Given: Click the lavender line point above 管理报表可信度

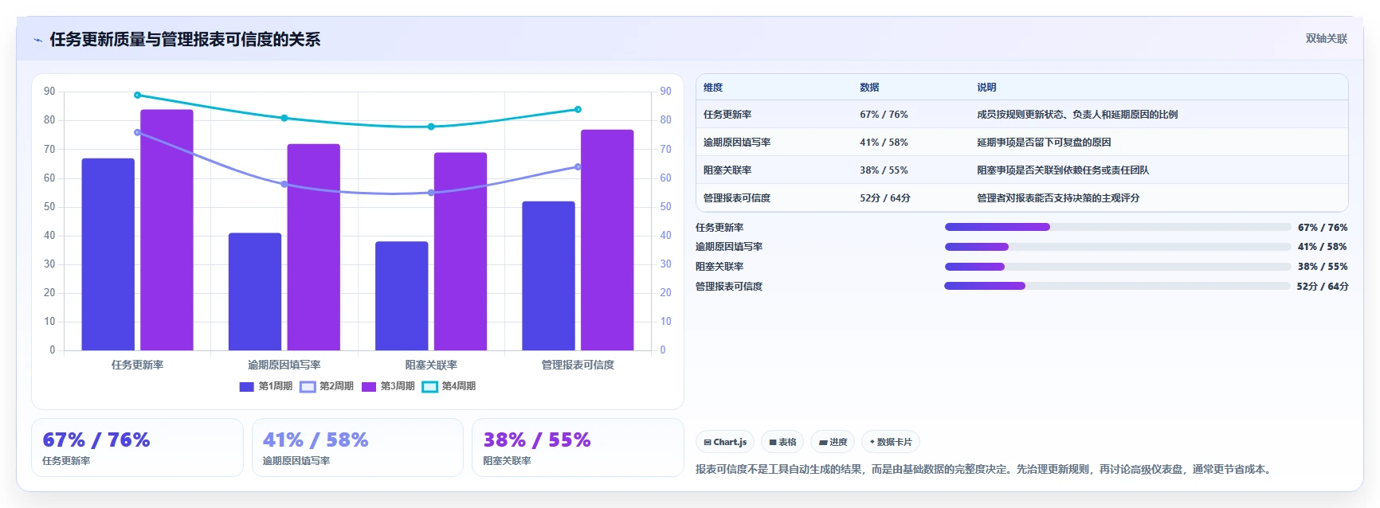Looking at the screenshot, I should (x=578, y=167).
